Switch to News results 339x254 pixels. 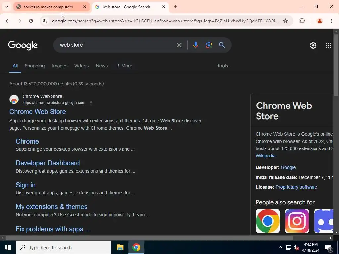pyautogui.click(x=102, y=66)
